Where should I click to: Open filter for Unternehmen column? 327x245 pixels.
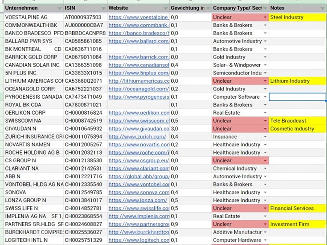click(x=60, y=8)
